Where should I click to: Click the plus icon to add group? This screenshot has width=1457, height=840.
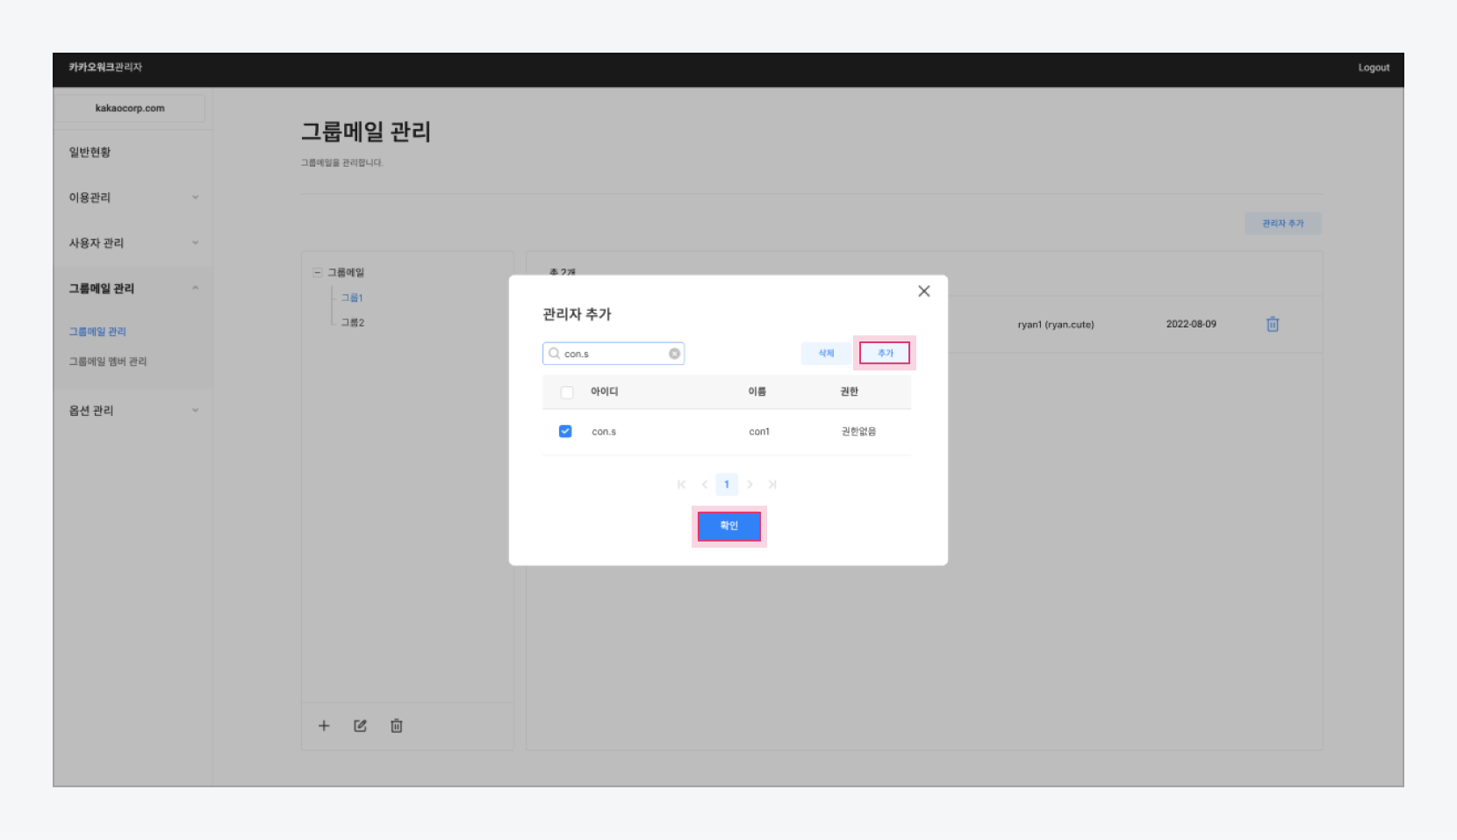point(324,726)
